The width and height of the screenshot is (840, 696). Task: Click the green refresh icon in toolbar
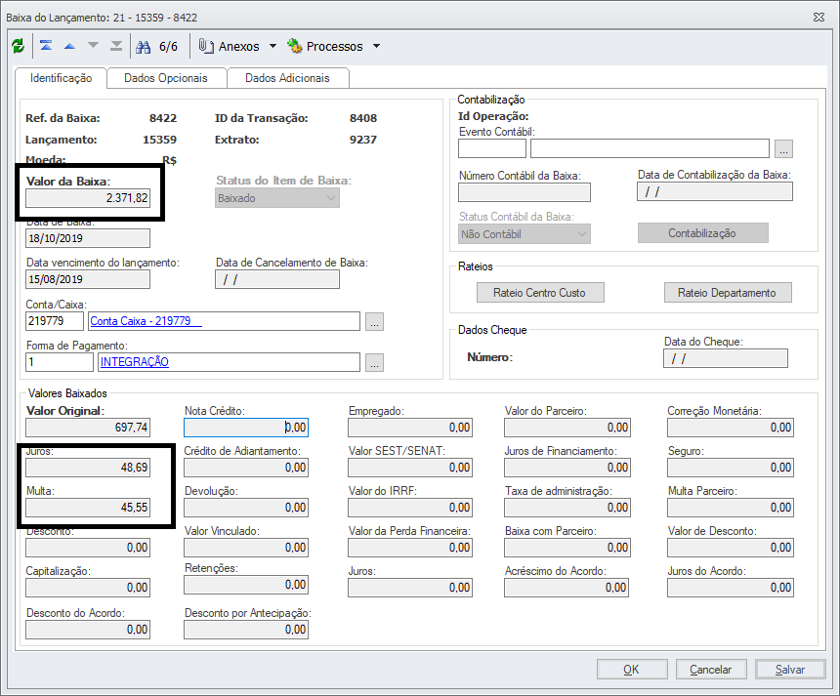pos(19,46)
